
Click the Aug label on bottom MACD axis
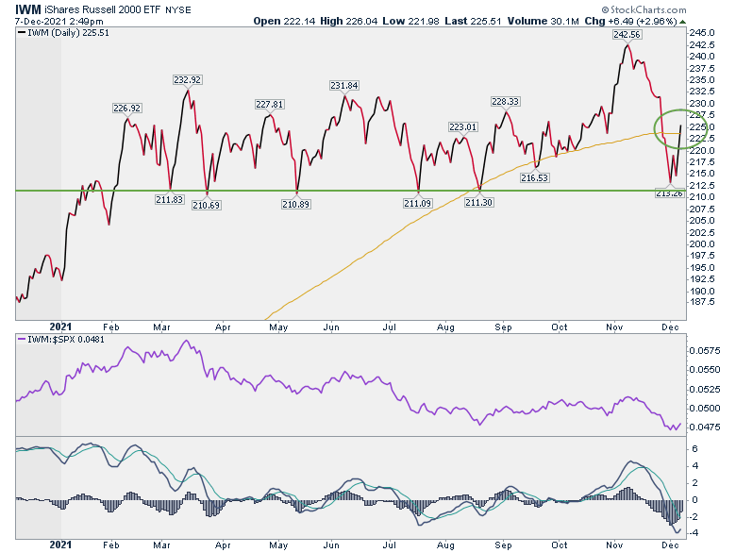pyautogui.click(x=445, y=545)
